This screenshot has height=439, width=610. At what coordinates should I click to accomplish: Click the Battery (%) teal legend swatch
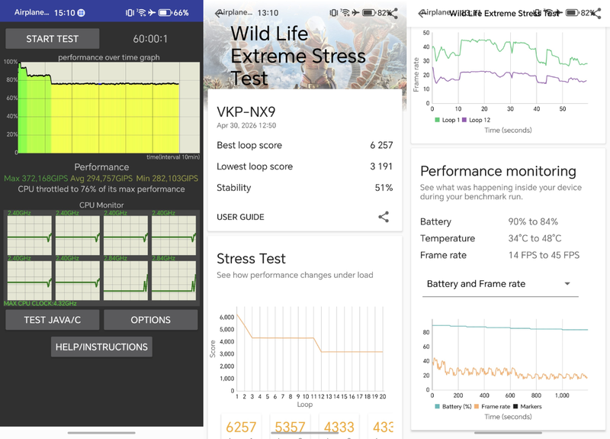click(437, 406)
